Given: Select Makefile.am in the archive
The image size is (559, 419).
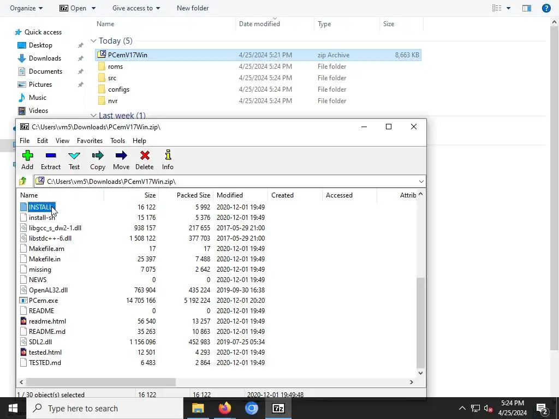Looking at the screenshot, I should pos(46,248).
